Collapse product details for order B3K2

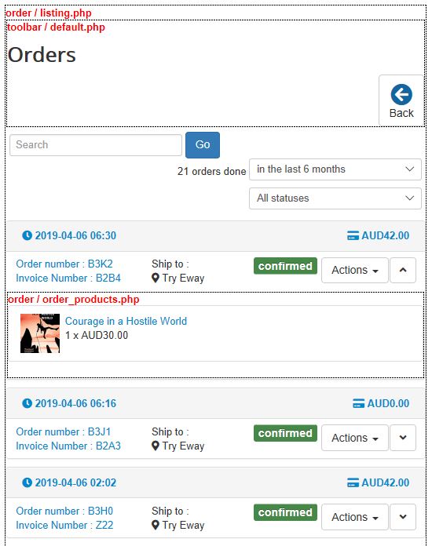(403, 270)
